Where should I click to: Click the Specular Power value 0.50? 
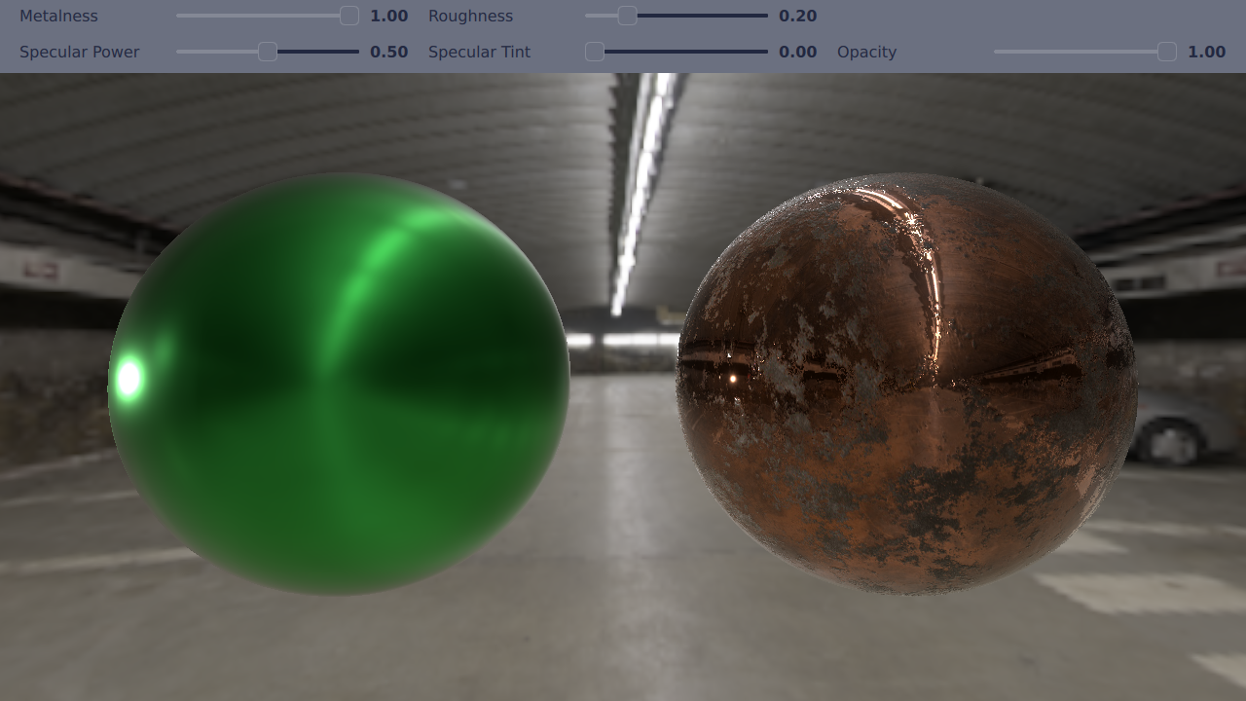pos(388,52)
